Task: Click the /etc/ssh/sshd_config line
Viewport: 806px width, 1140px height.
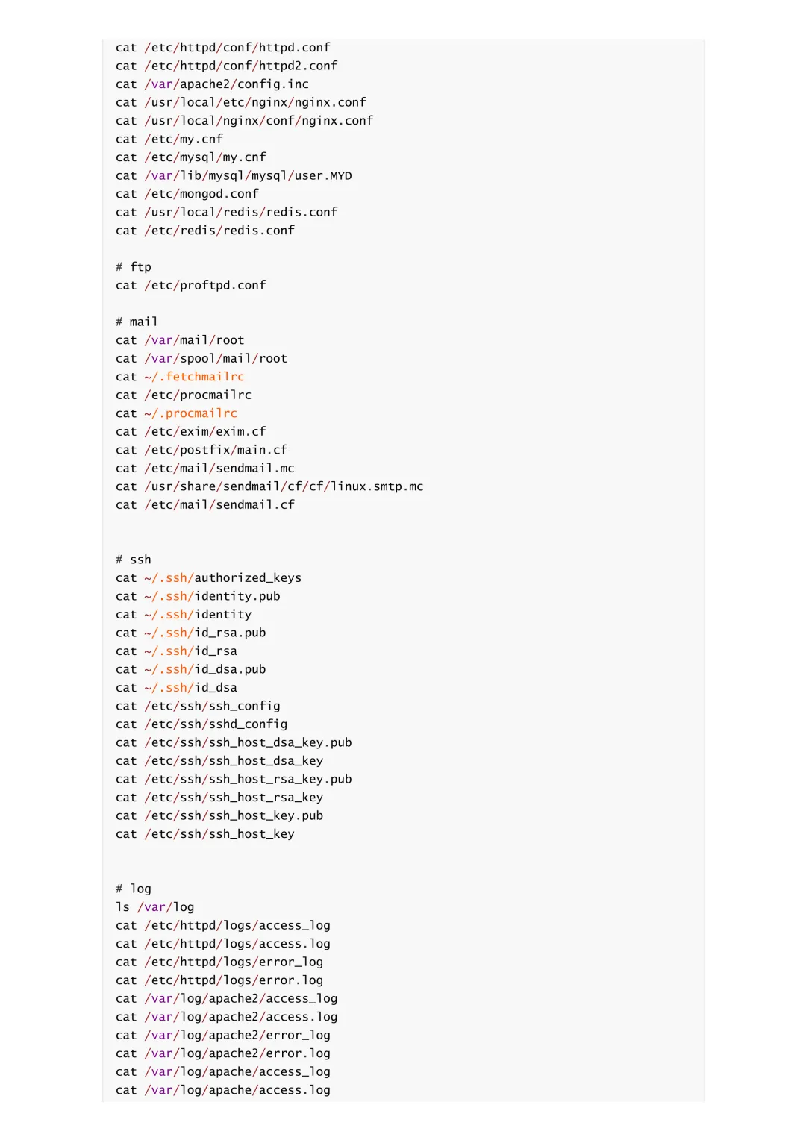Action: 201,724
